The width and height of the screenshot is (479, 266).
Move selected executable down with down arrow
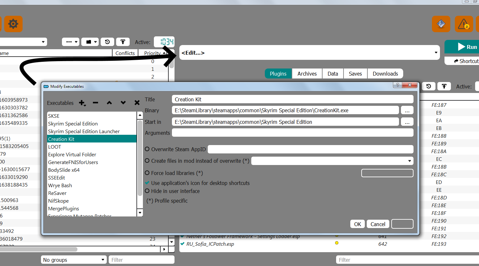coord(123,103)
